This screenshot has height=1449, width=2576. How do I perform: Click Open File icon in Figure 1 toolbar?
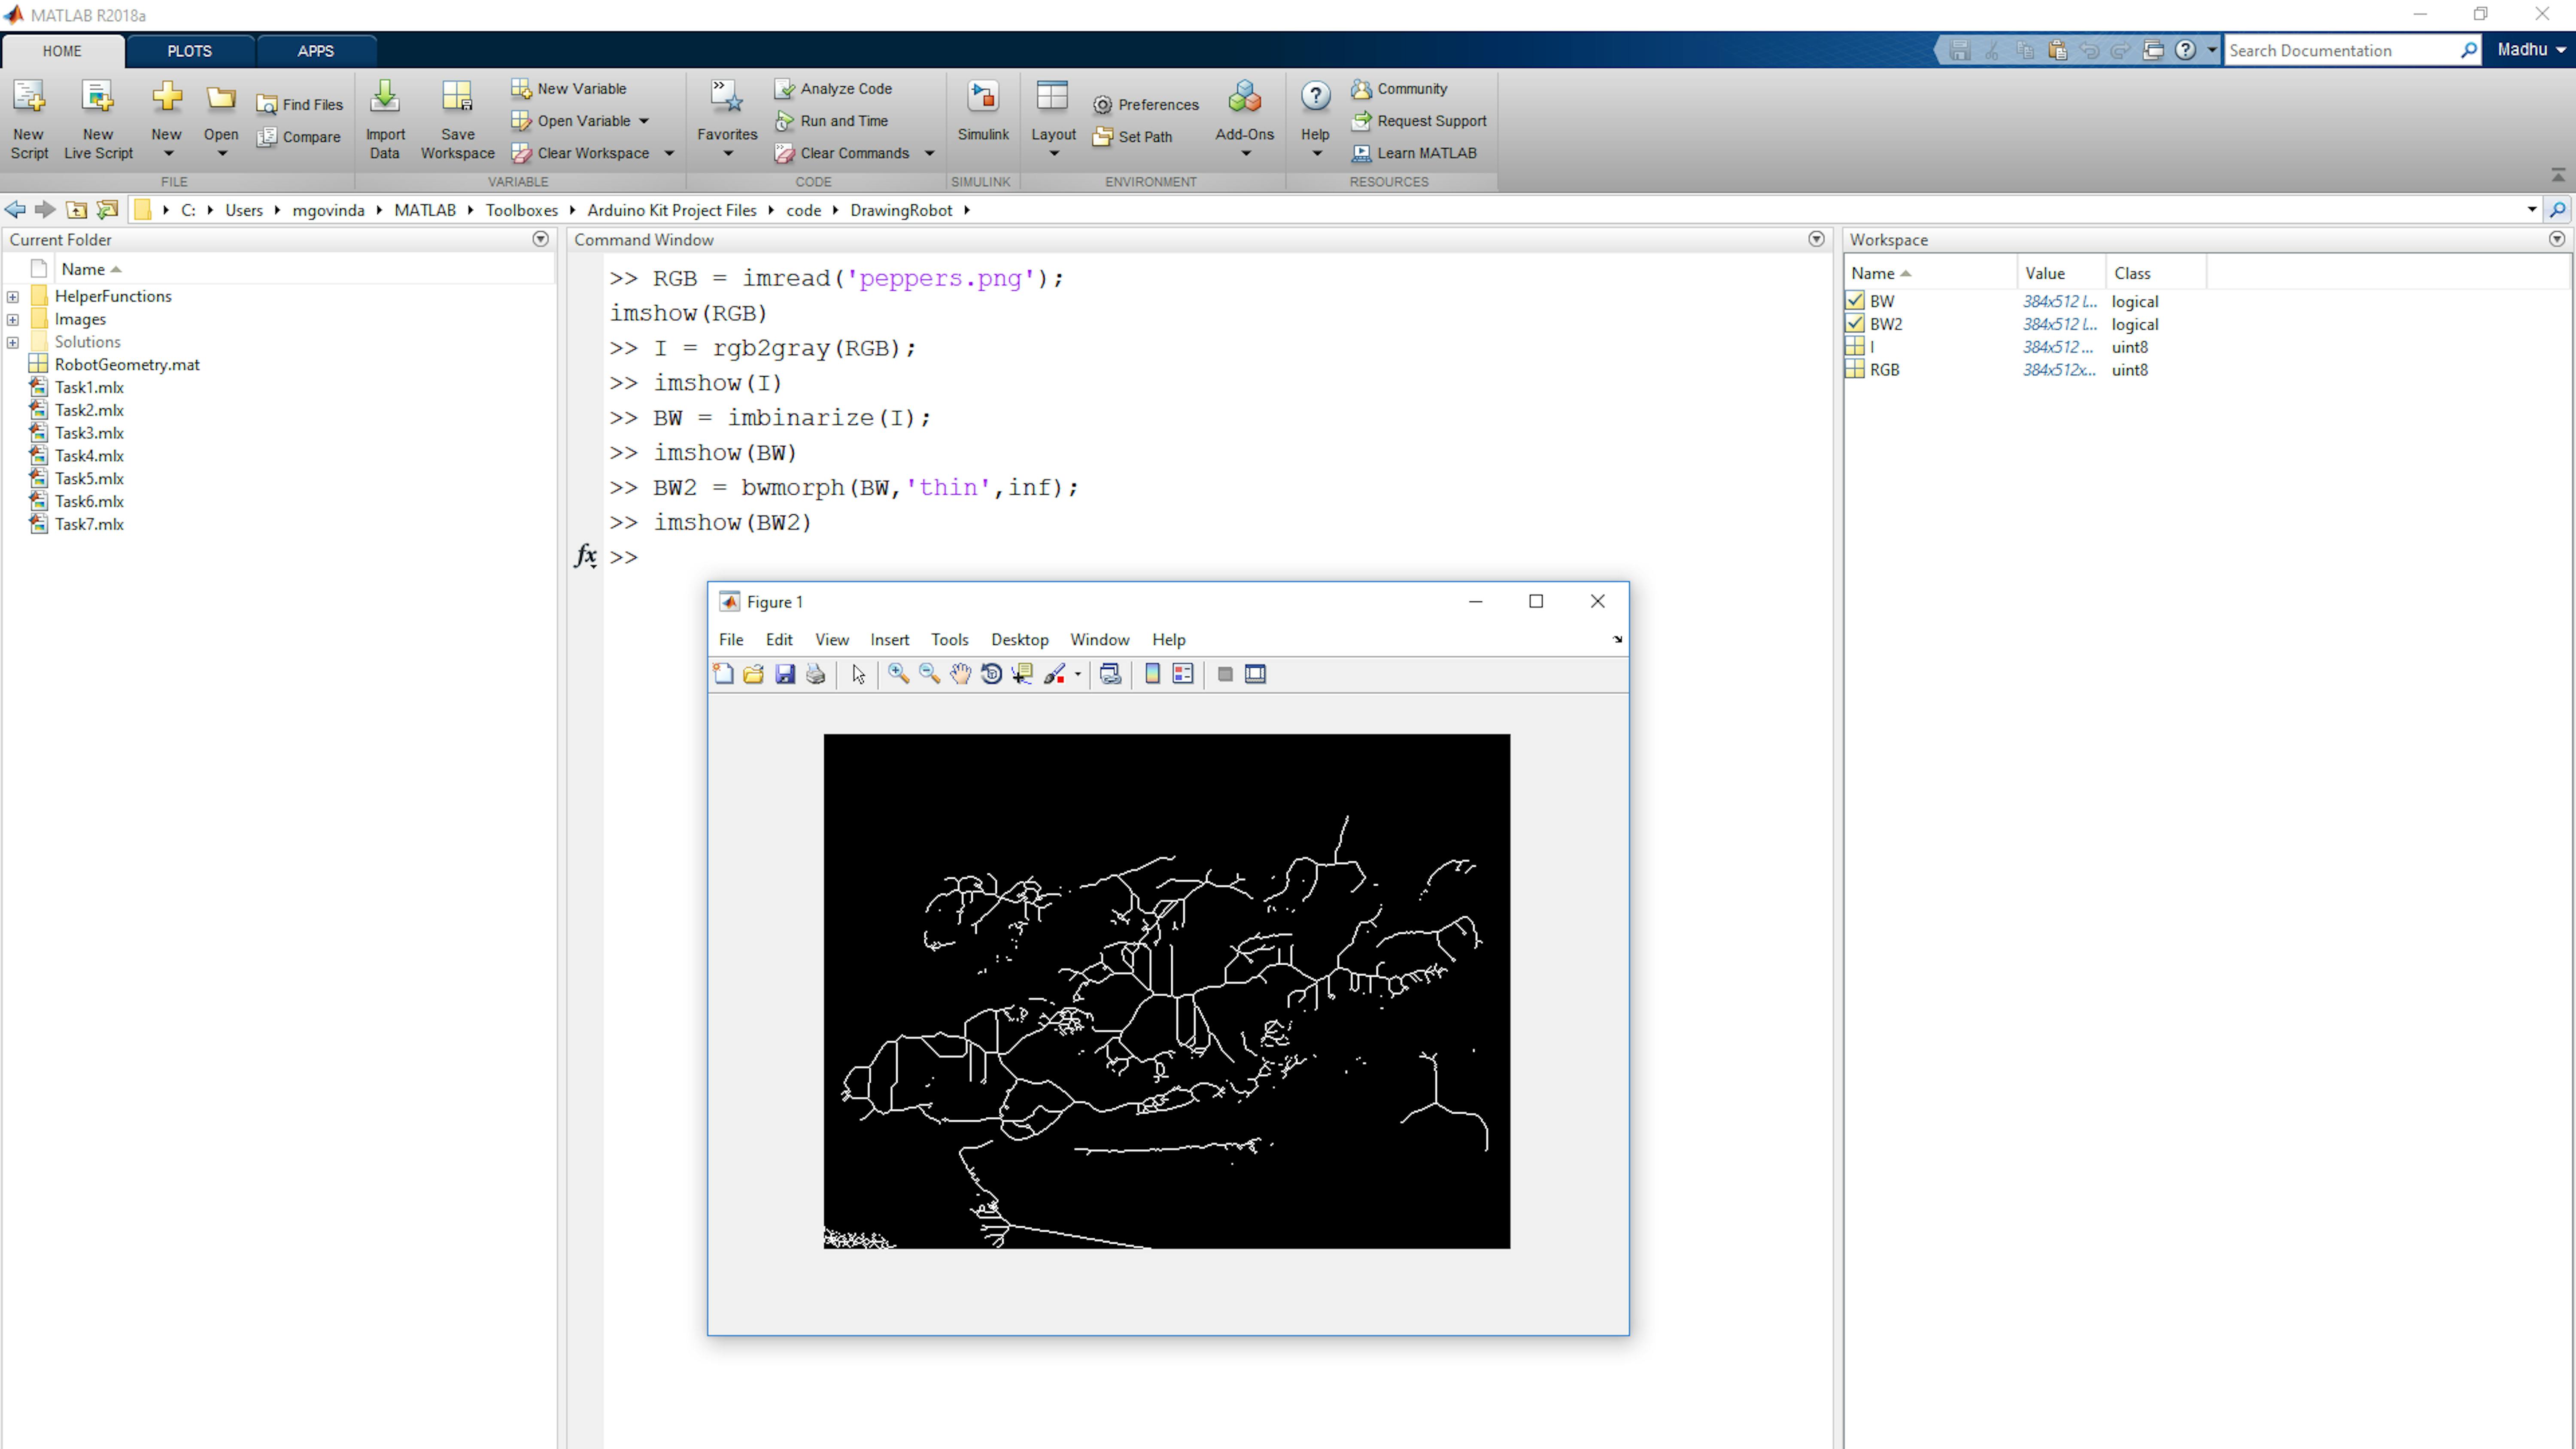(x=754, y=674)
